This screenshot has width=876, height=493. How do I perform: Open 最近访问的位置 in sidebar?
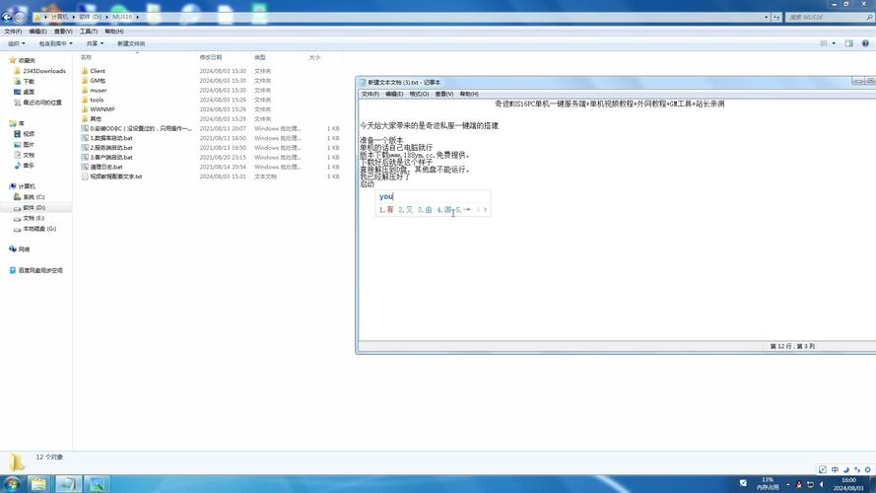(x=42, y=103)
